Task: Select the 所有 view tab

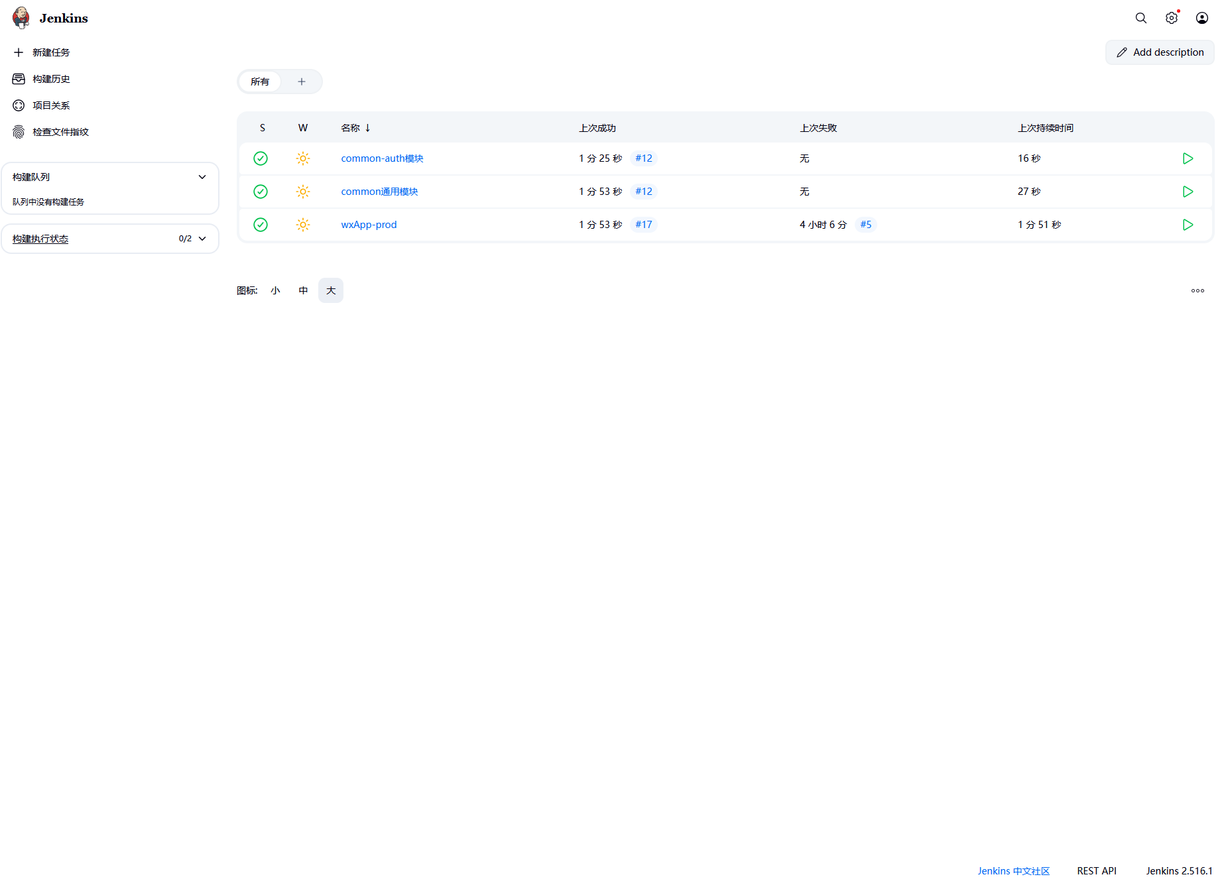Action: click(260, 82)
